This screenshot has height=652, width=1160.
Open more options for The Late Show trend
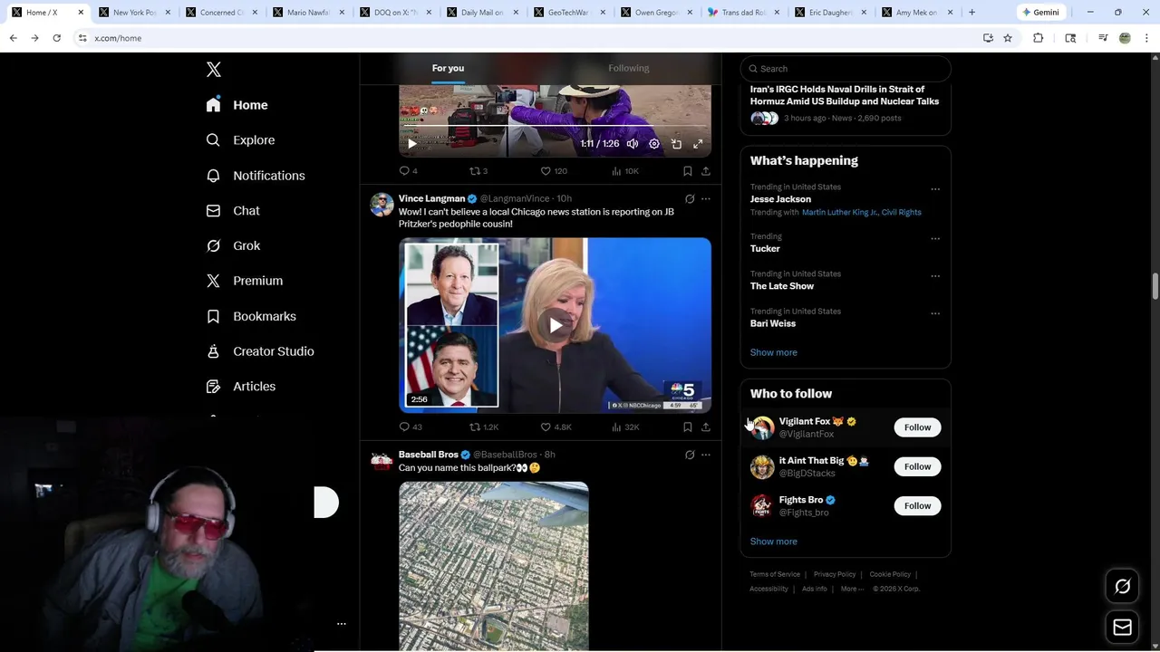[935, 276]
